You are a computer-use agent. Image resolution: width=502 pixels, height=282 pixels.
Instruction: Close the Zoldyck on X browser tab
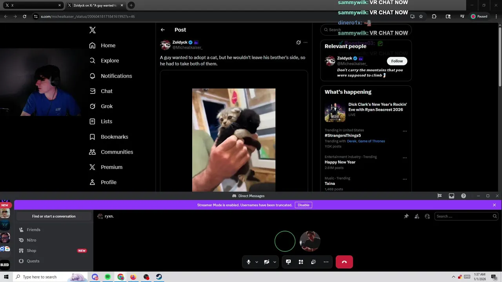click(x=122, y=5)
